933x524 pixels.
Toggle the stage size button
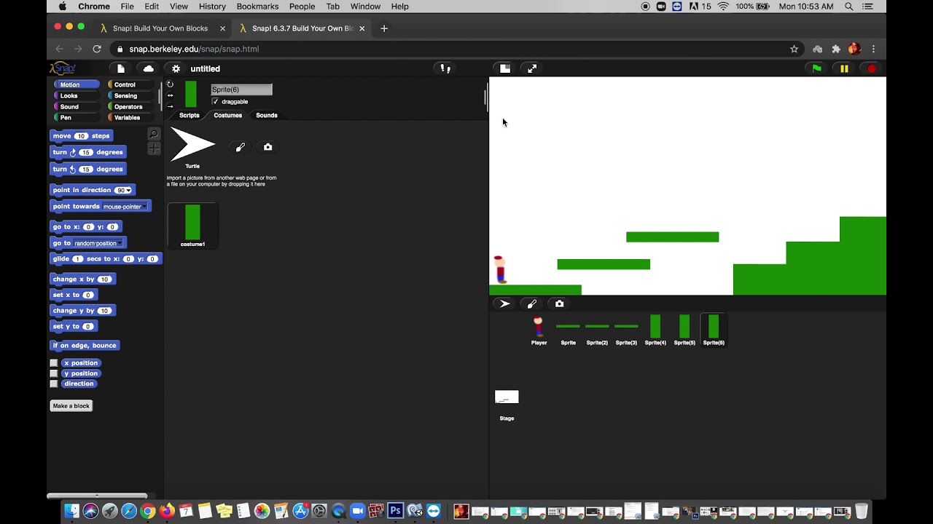(x=505, y=68)
